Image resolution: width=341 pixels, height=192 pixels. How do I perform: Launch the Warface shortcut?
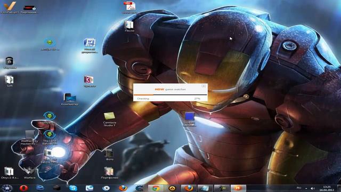coord(30,171)
